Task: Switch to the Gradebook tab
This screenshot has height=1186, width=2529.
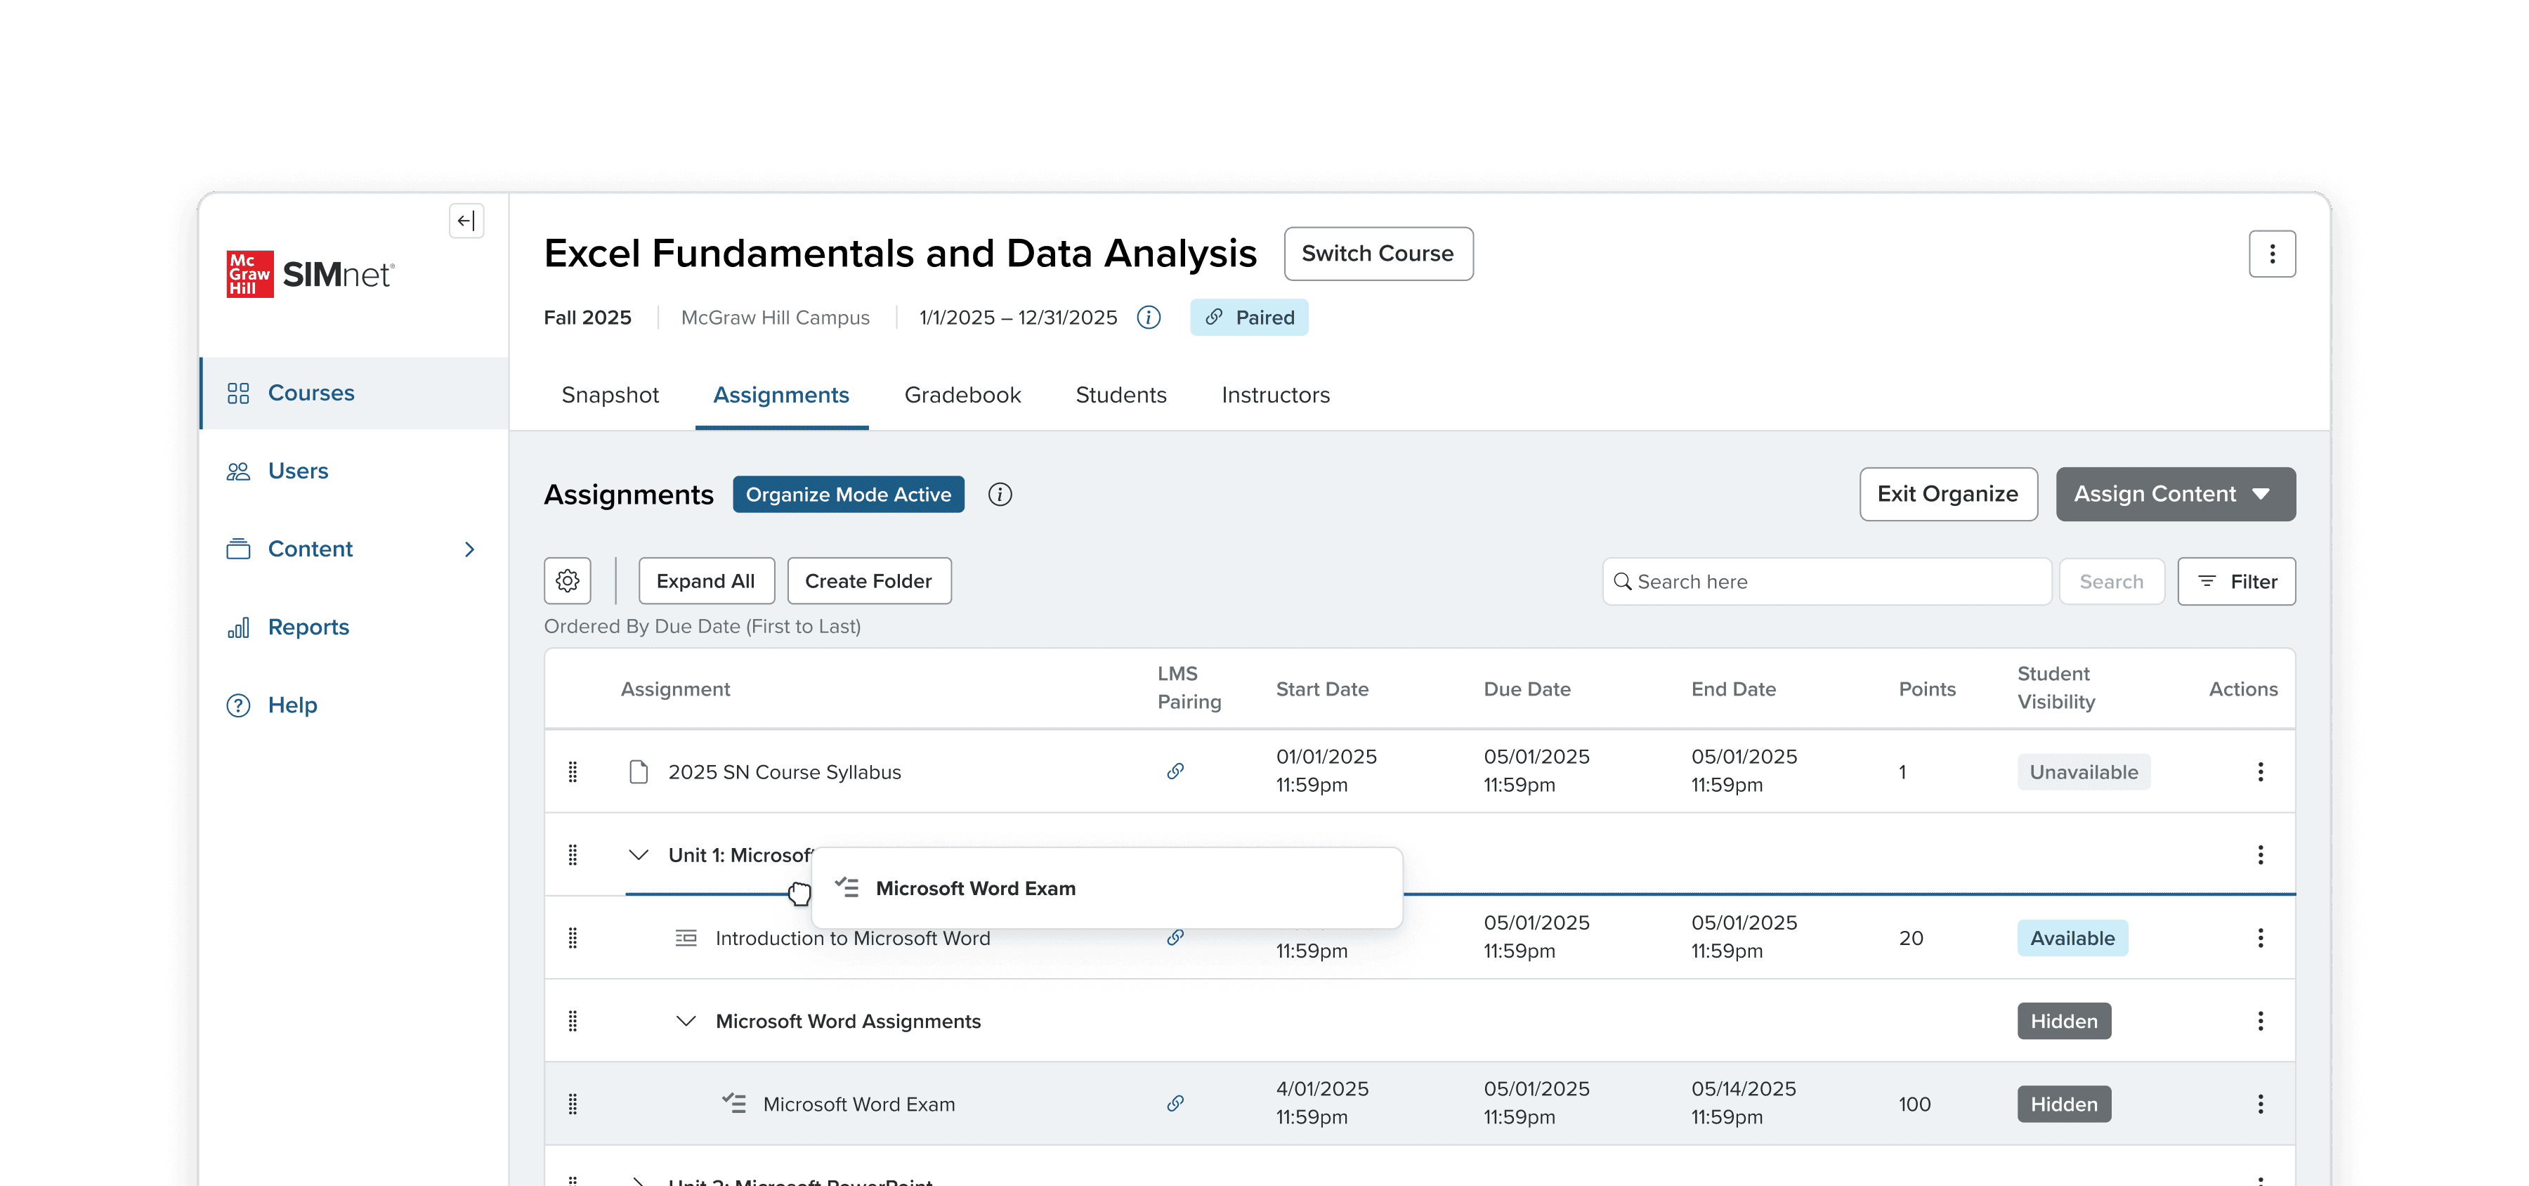Action: tap(962, 395)
